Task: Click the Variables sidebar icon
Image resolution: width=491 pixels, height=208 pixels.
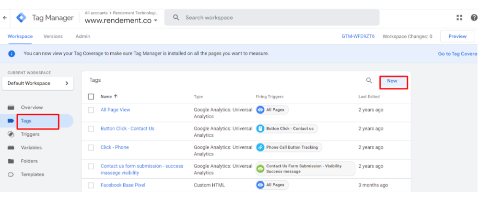Action: pyautogui.click(x=11, y=148)
